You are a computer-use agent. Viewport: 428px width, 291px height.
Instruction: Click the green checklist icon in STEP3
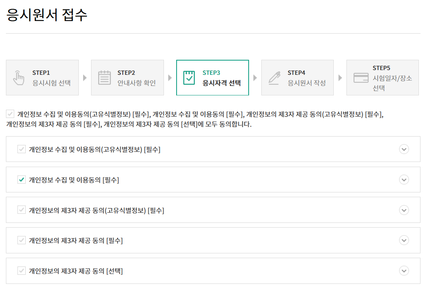pos(190,77)
